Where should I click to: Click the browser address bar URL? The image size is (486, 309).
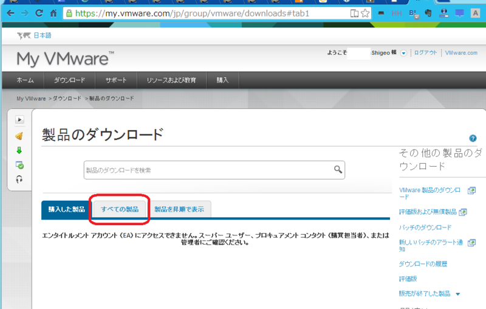192,13
